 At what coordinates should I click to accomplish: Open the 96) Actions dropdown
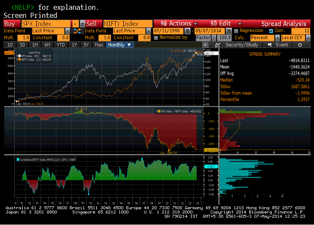tap(176, 23)
